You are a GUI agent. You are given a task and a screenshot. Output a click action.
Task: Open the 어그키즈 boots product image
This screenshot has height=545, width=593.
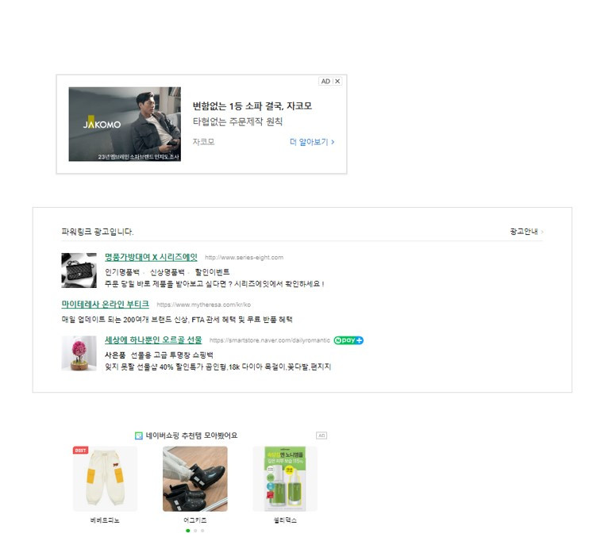(x=195, y=479)
